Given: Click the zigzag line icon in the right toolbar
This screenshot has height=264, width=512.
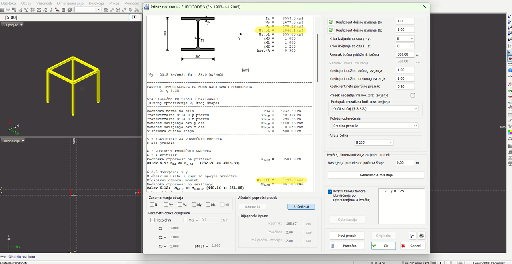Looking at the screenshot, I should (510, 120).
